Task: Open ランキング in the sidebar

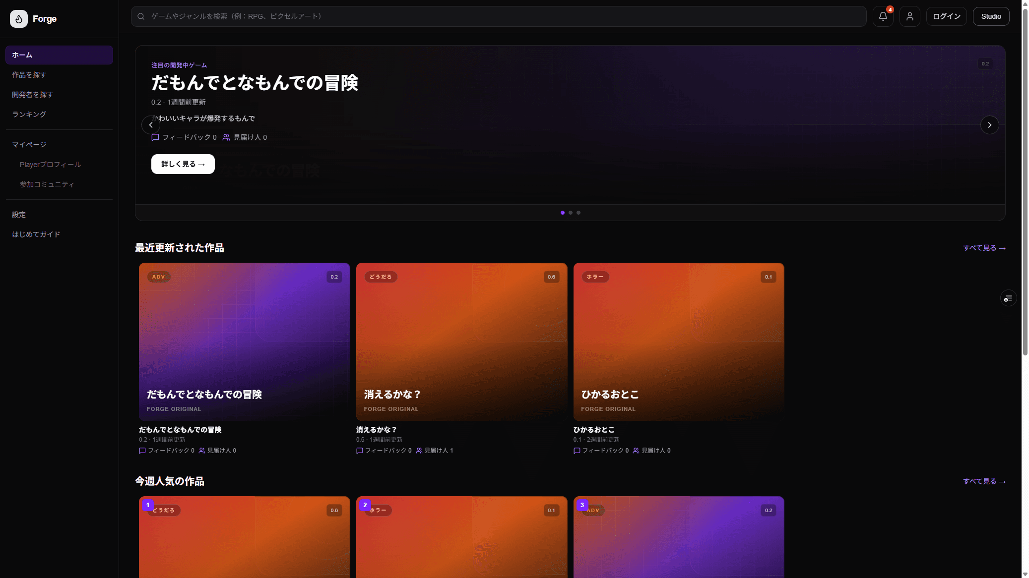Action: click(59, 115)
